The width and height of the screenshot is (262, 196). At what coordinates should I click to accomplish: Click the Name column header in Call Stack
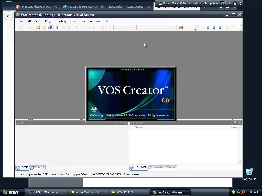(x=182, y=127)
